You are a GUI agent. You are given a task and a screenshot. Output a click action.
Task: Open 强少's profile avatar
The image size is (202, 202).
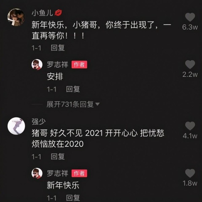[x=16, y=126]
